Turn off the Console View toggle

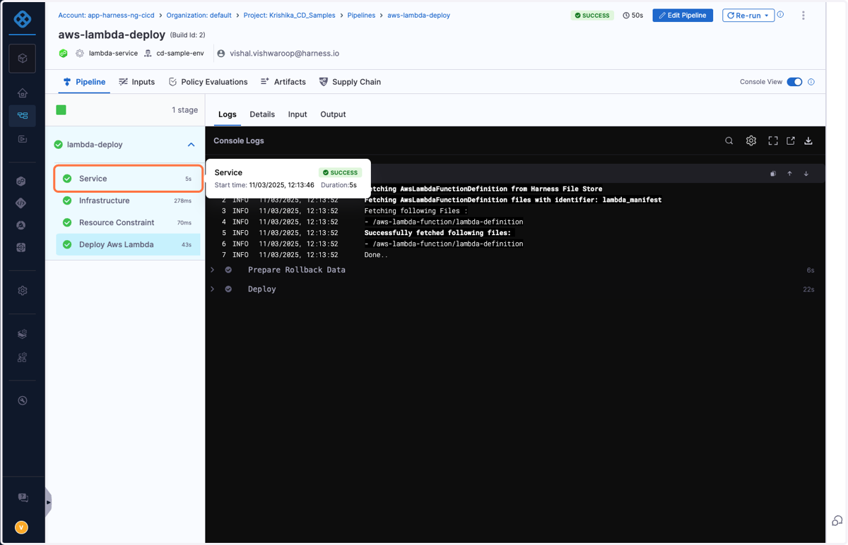[795, 82]
